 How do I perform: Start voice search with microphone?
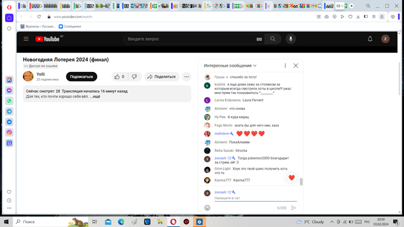pos(290,39)
